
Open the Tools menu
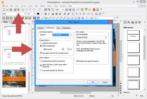tap(56, 6)
